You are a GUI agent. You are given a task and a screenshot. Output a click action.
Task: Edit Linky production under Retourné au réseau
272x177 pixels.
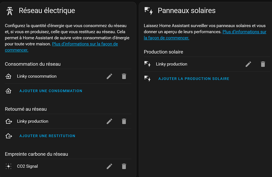(109, 121)
